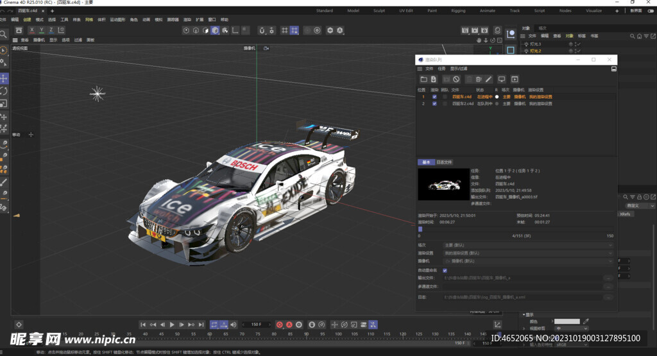Open the picture viewer play-frame icon in the render queue
This screenshot has width=657, height=356.
coord(515,79)
